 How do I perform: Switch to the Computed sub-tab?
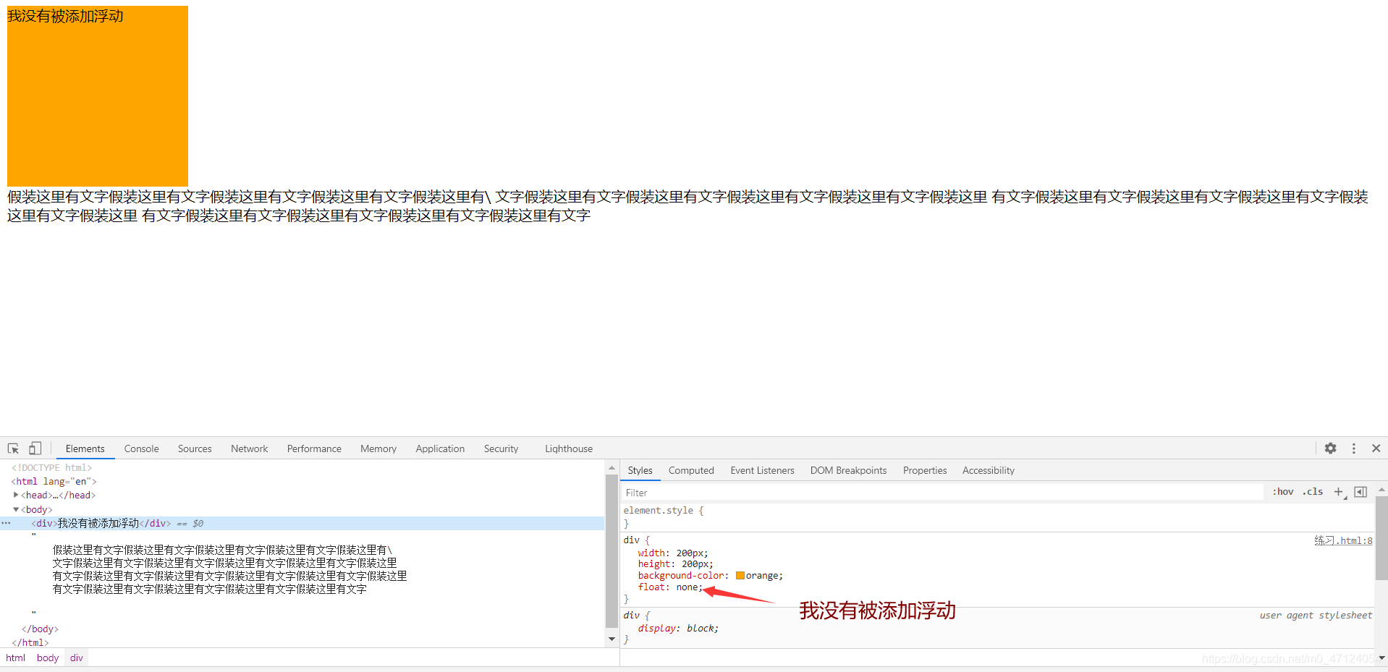[691, 470]
